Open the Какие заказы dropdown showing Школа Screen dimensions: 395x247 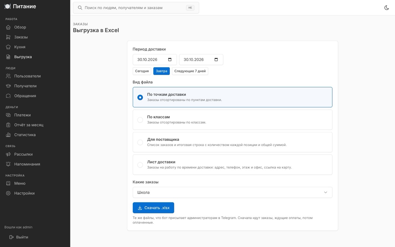[x=232, y=192]
